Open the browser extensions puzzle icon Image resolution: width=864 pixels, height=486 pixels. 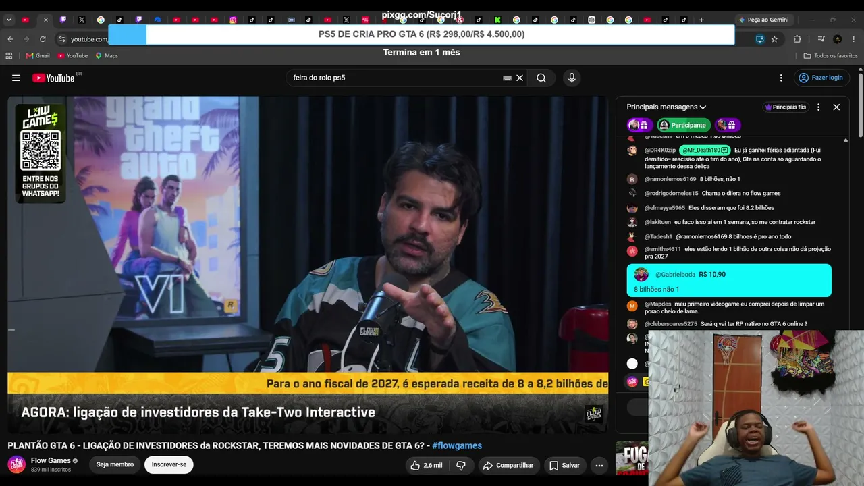tap(797, 39)
